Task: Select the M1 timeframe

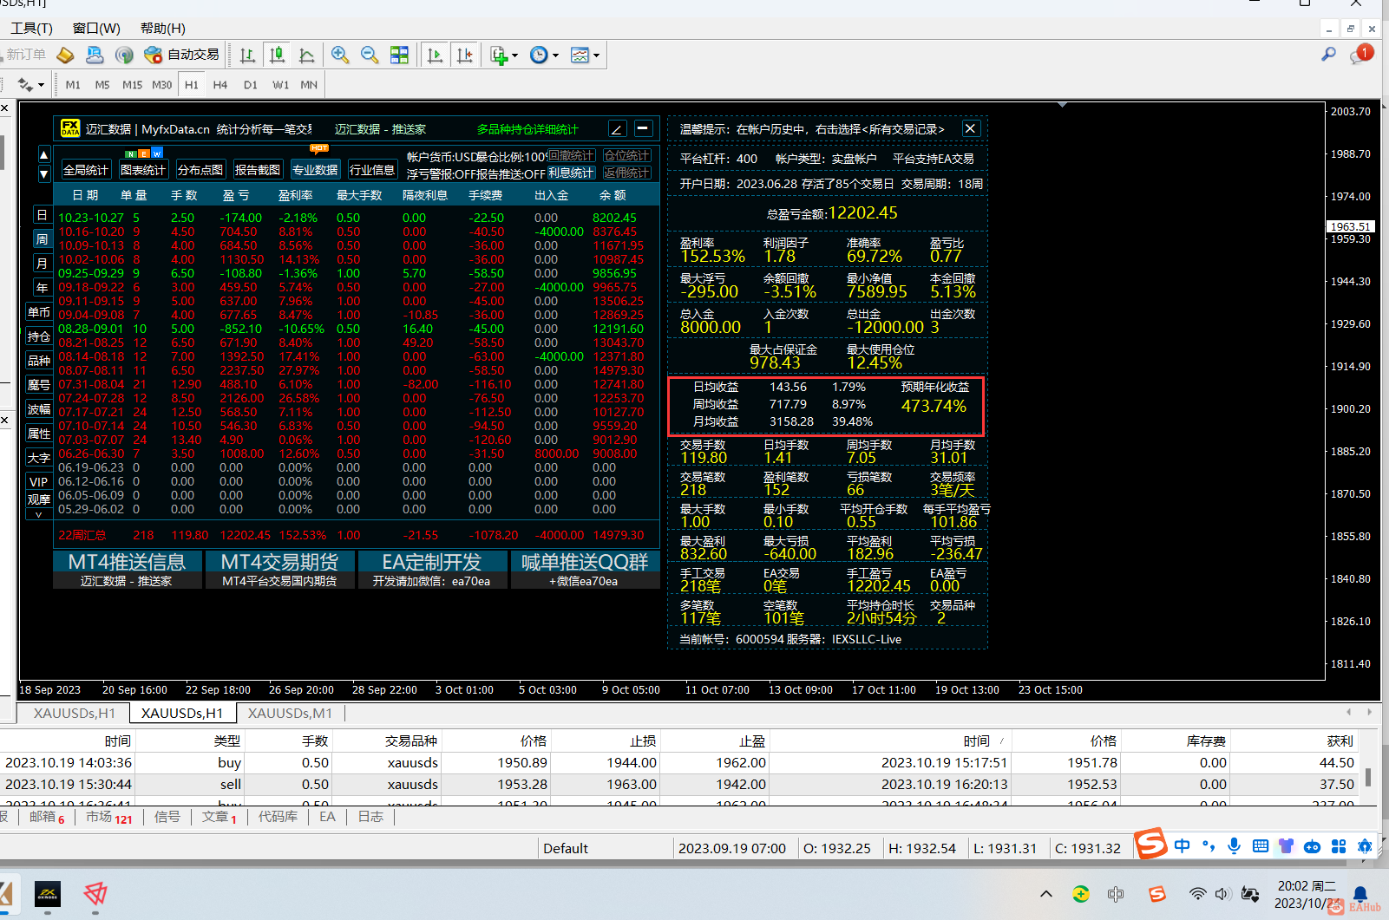Action: pos(73,85)
